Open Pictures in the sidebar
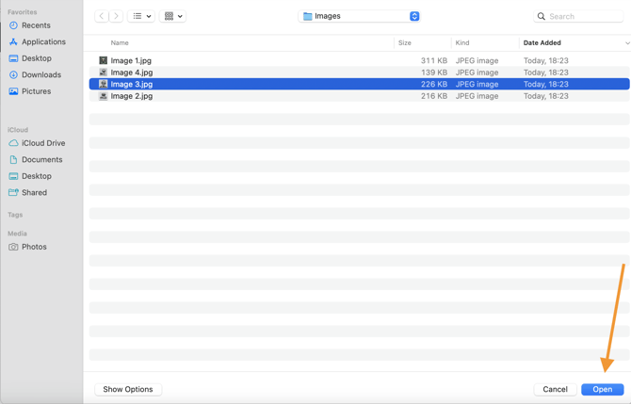Viewport: 631px width, 404px height. [x=36, y=91]
